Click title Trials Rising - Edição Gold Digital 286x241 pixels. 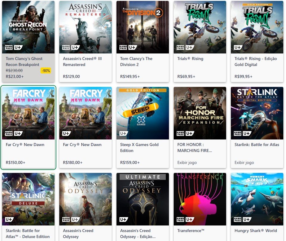(x=256, y=62)
